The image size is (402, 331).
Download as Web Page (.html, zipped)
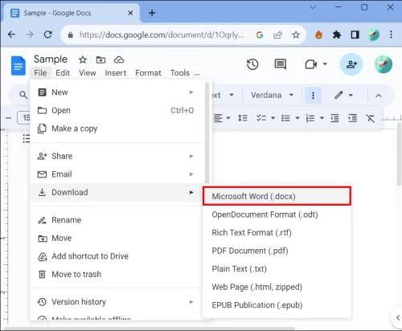pyautogui.click(x=277, y=287)
